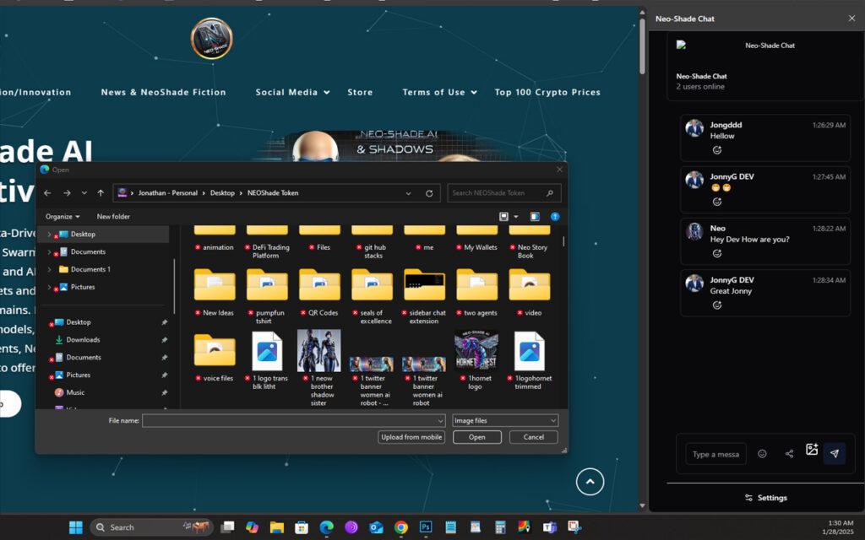The width and height of the screenshot is (865, 540).
Task: Go up one folder level in dialog
Action: coord(101,193)
